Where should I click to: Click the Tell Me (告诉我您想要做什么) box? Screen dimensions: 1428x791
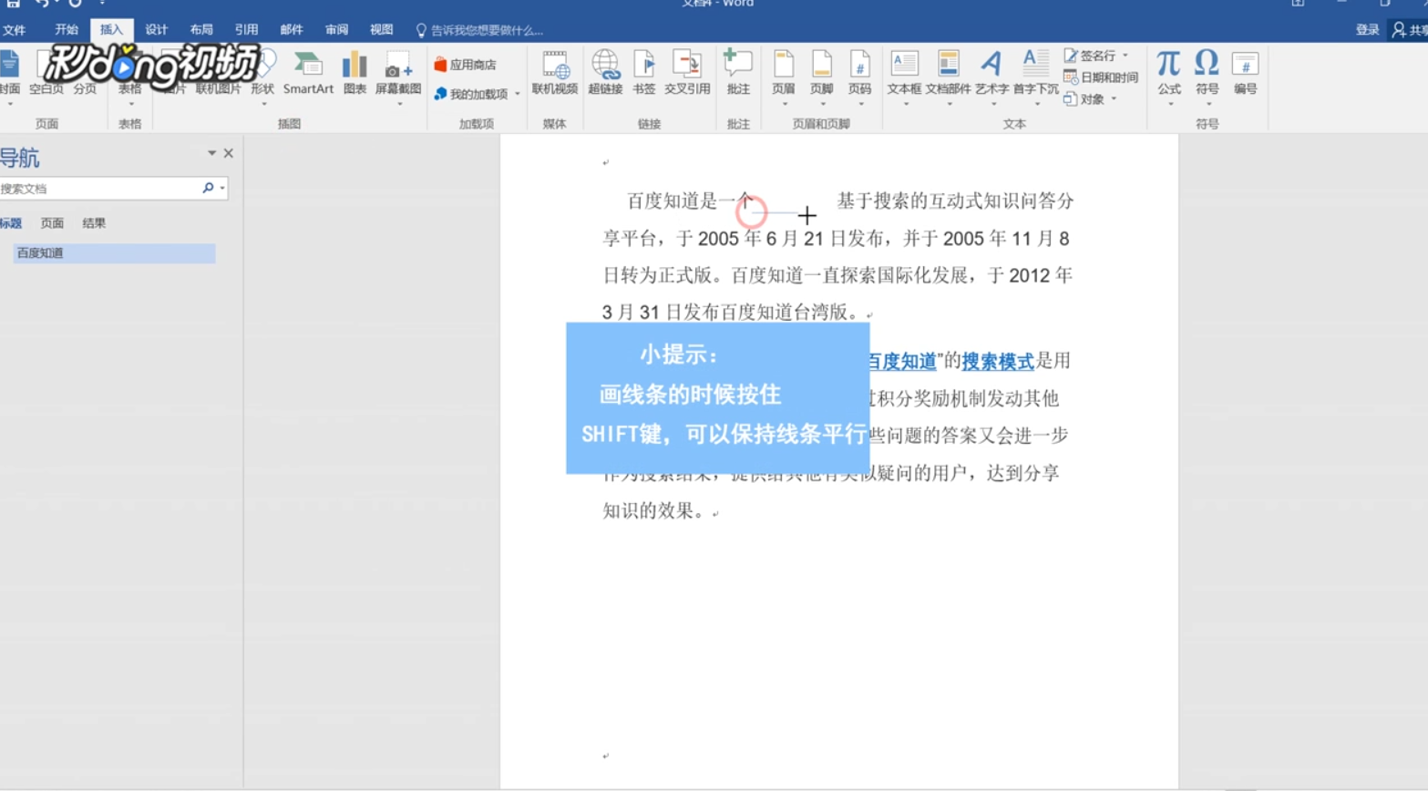479,30
